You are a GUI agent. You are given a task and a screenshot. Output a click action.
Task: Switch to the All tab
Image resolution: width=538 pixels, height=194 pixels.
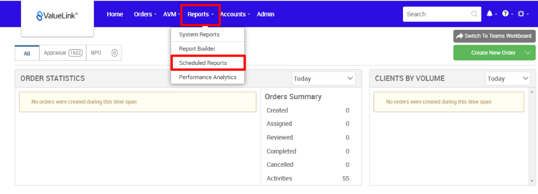pos(27,53)
